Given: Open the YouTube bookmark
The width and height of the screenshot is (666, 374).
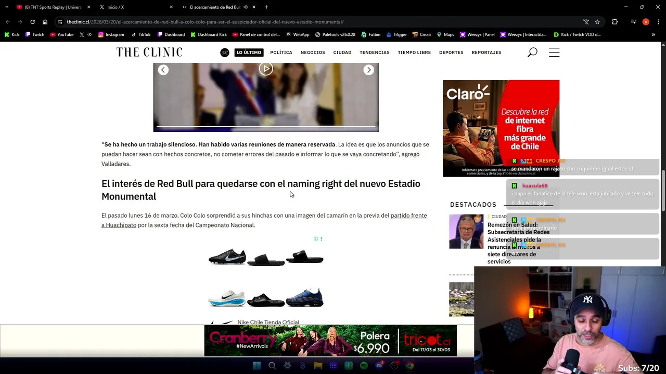Looking at the screenshot, I should tap(62, 35).
